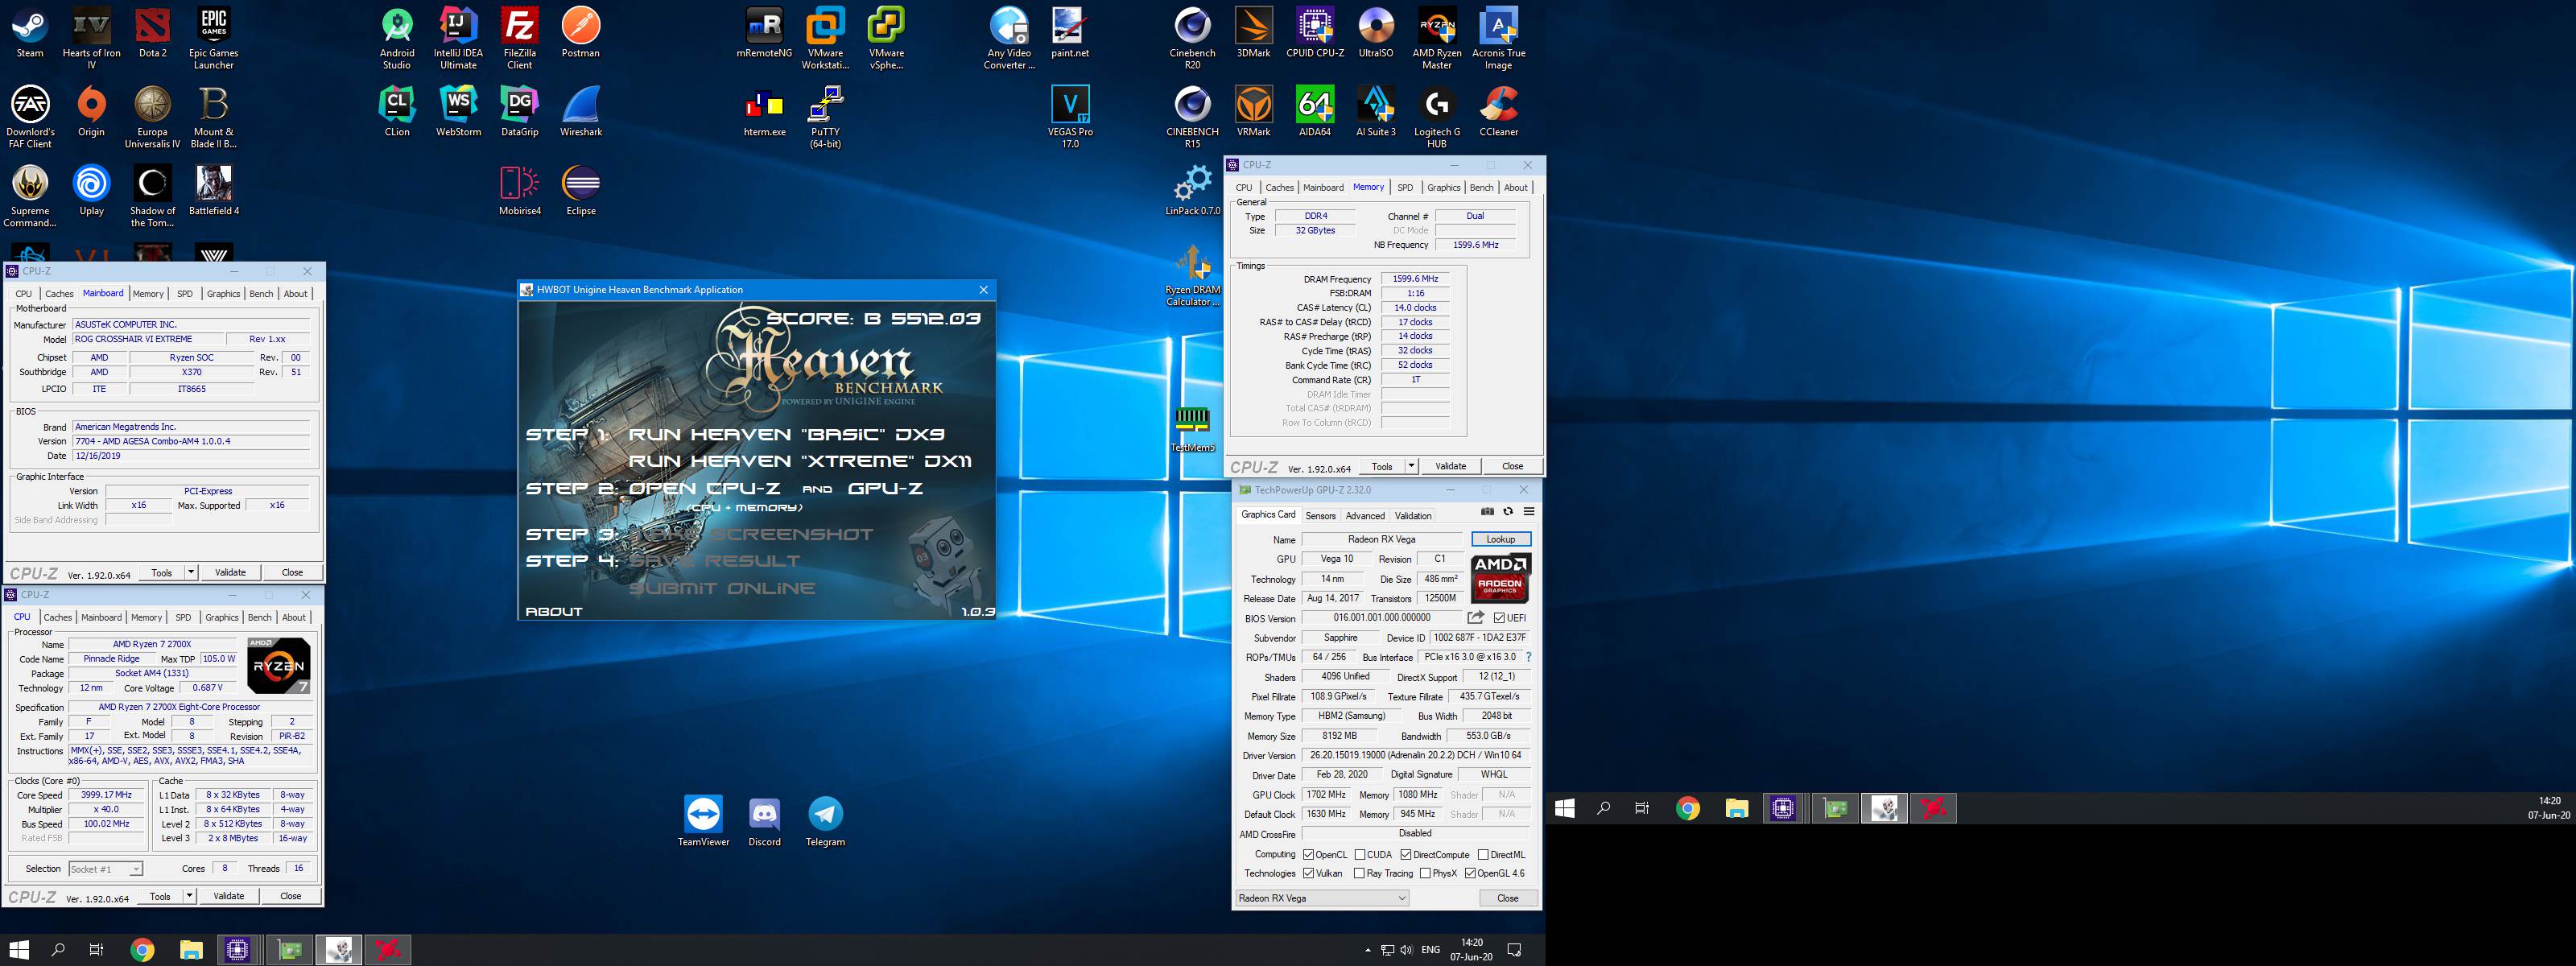Open PuTTY (64-bit) shortcut
2576x966 pixels.
pos(826,117)
